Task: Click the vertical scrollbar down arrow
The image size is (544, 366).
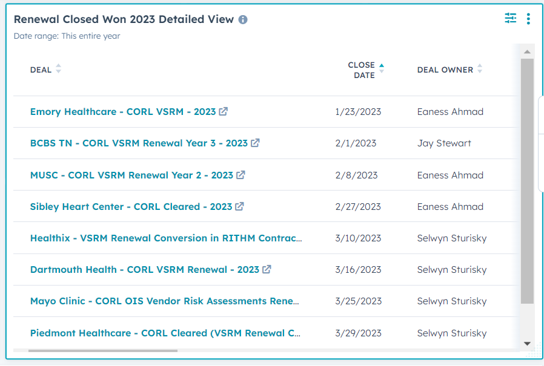Action: (x=527, y=344)
